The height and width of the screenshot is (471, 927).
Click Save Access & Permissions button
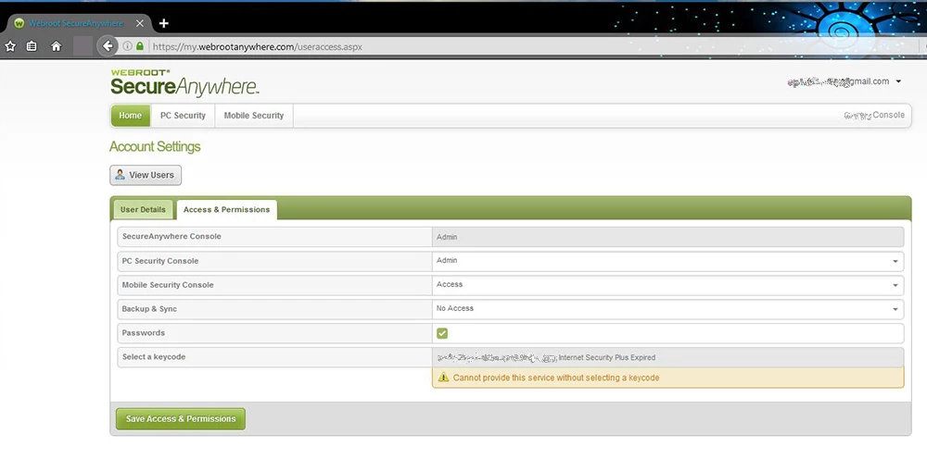coord(181,419)
